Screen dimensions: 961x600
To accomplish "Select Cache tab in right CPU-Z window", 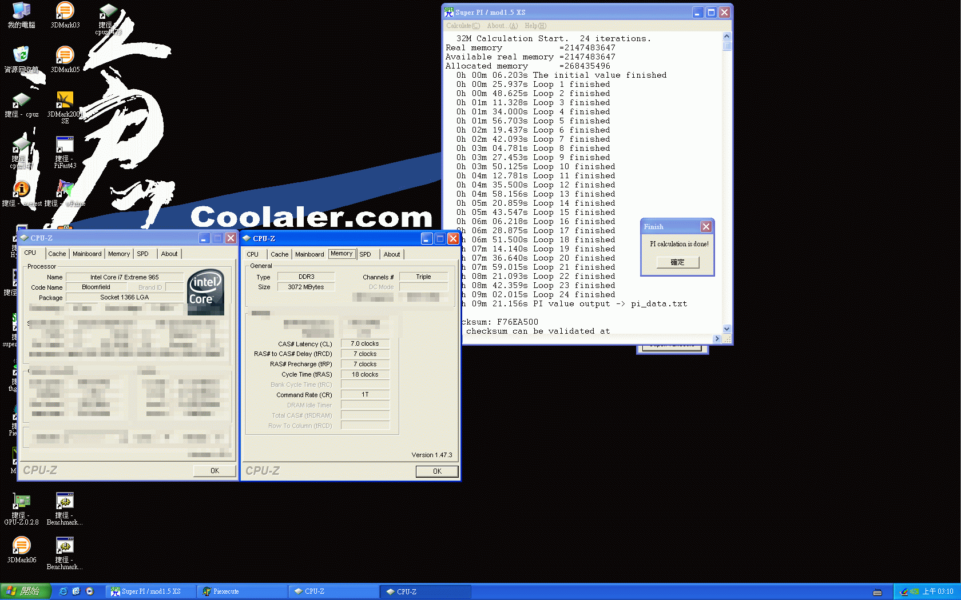I will coord(280,254).
